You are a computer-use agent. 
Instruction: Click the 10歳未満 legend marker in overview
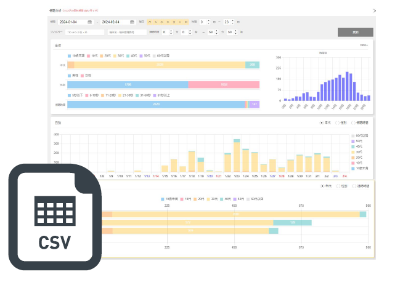[70, 55]
